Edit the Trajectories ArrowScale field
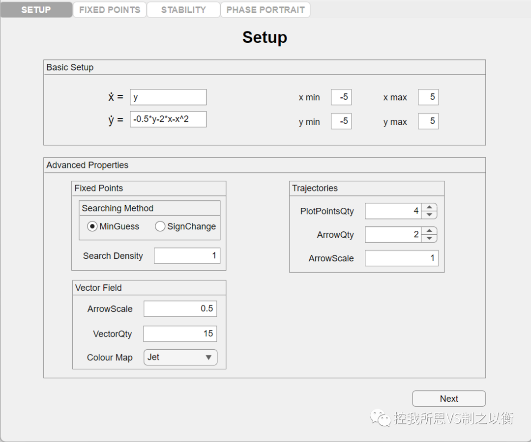Image resolution: width=531 pixels, height=442 pixels. click(x=401, y=258)
